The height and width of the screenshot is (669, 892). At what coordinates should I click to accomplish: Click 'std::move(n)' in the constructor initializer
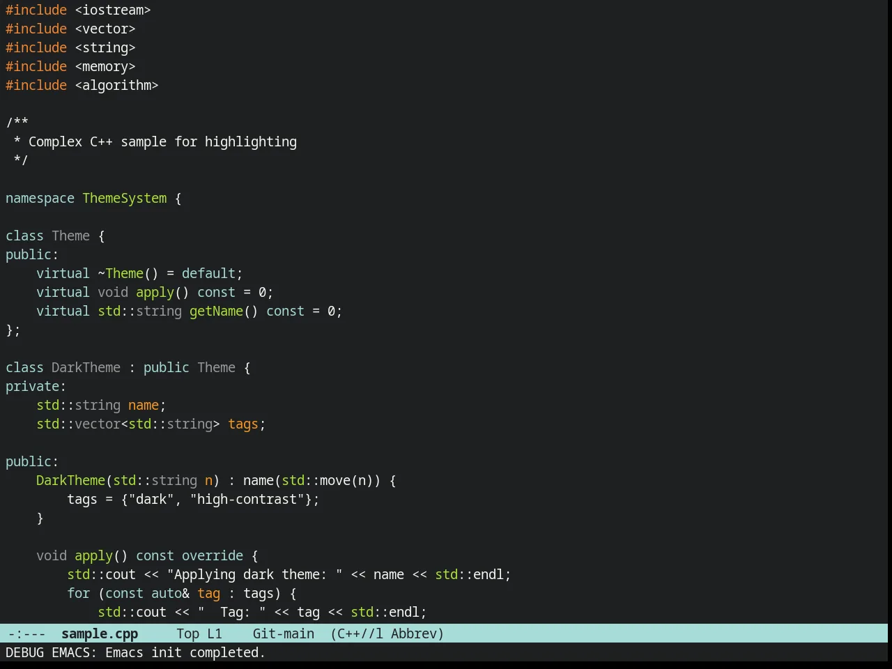328,480
